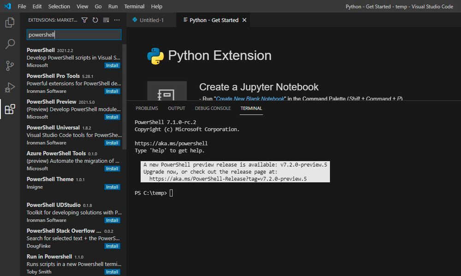Switch to the Untitled-1 editor tab

[151, 20]
